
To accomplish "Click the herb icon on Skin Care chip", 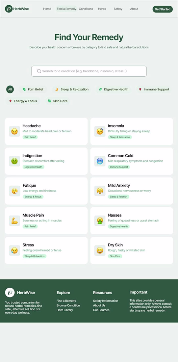I will pos(49,101).
